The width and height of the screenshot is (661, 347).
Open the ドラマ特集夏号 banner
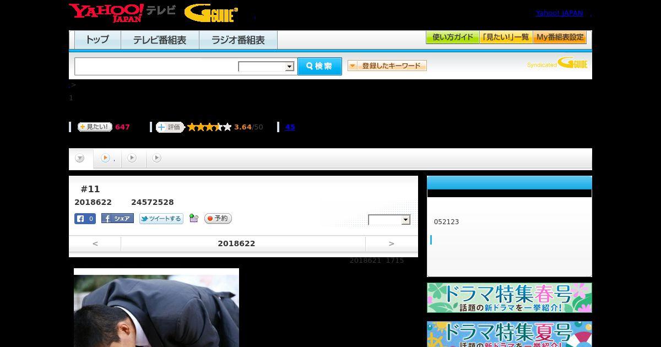[x=510, y=334]
